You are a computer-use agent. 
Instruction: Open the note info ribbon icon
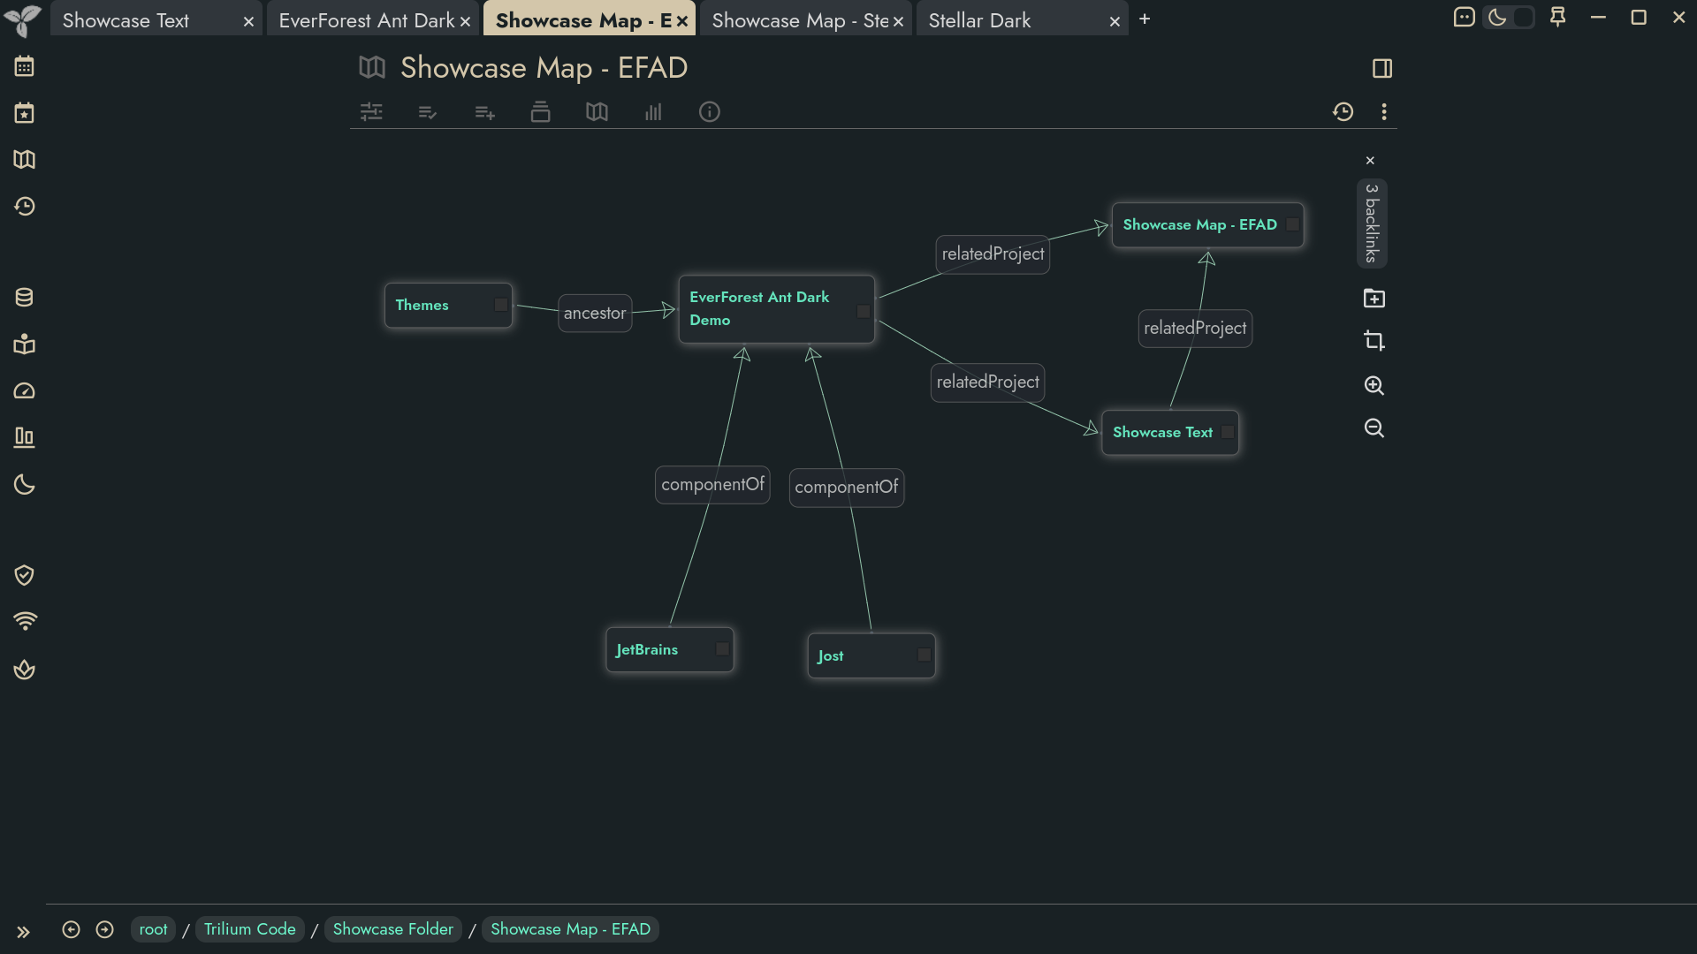(709, 112)
